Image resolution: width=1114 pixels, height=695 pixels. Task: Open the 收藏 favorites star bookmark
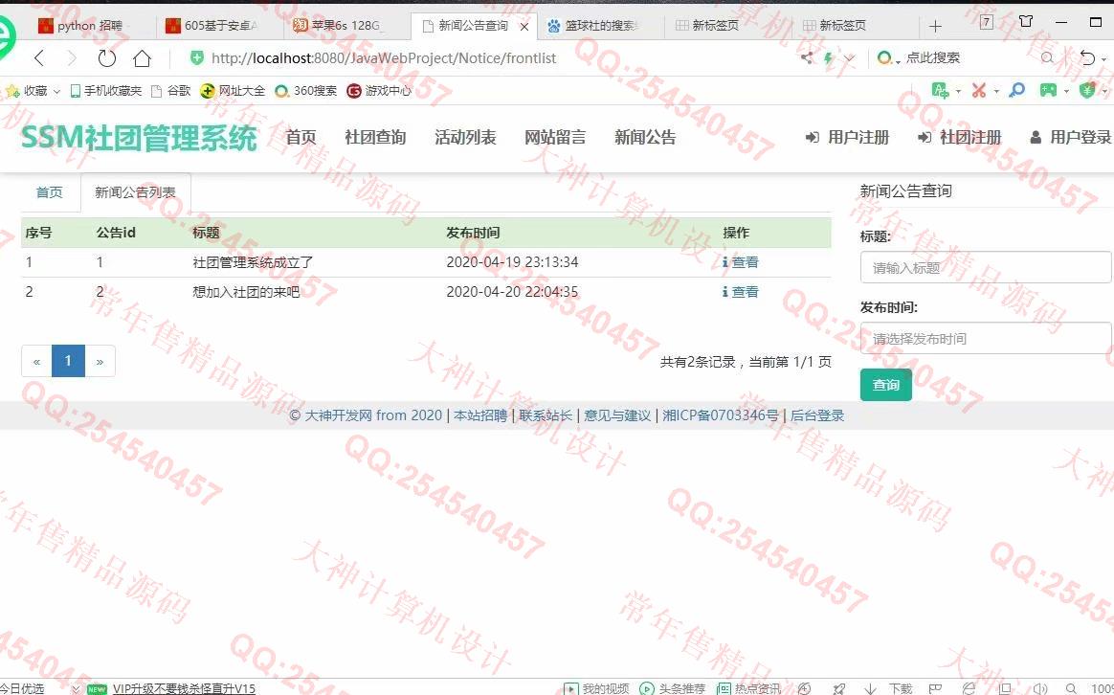click(x=26, y=91)
